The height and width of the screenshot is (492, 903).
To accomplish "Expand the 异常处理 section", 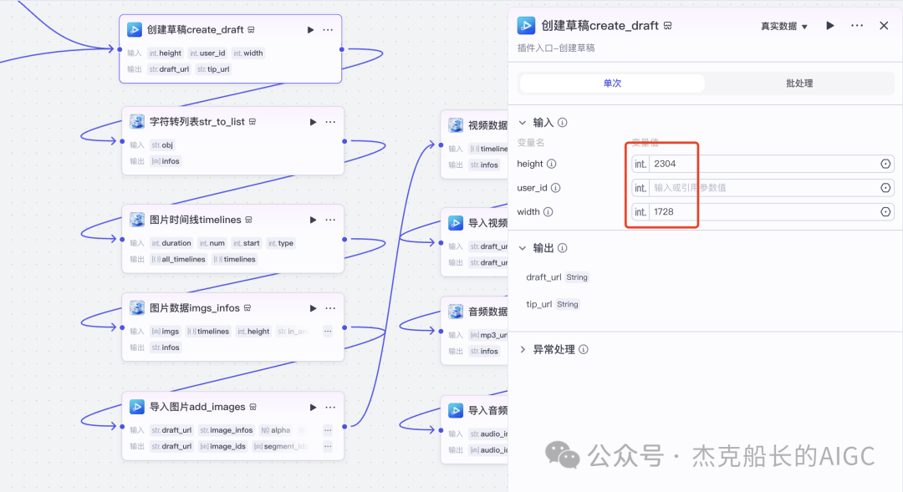I will tap(523, 349).
